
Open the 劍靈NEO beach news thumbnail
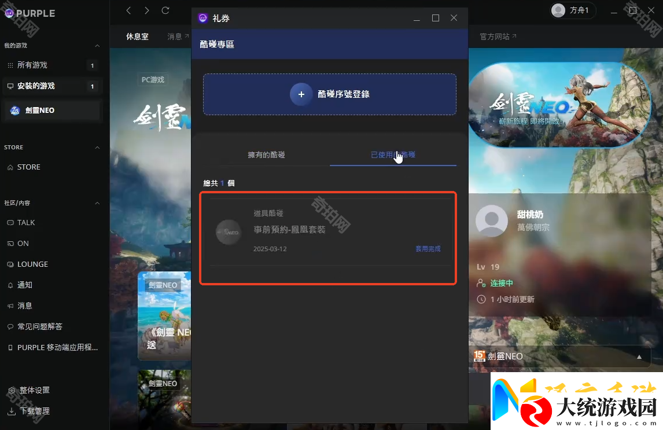164,316
